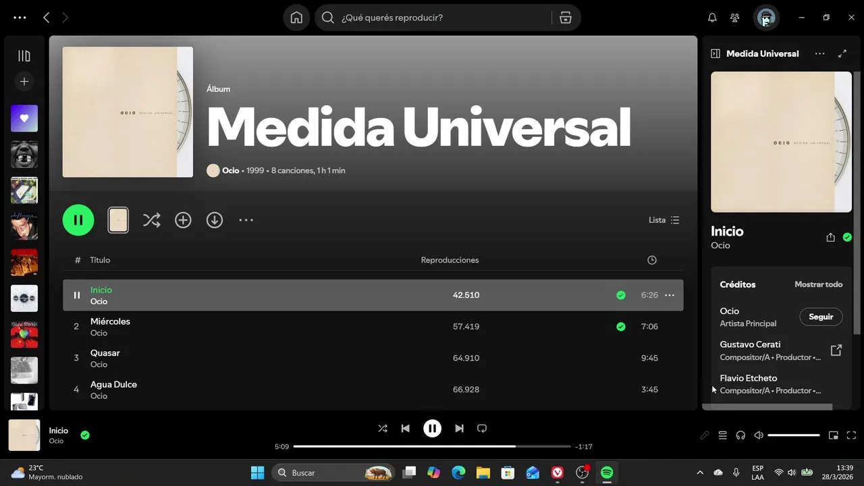This screenshot has height=486, width=864.
Task: Open Windows Start menu
Action: click(258, 473)
